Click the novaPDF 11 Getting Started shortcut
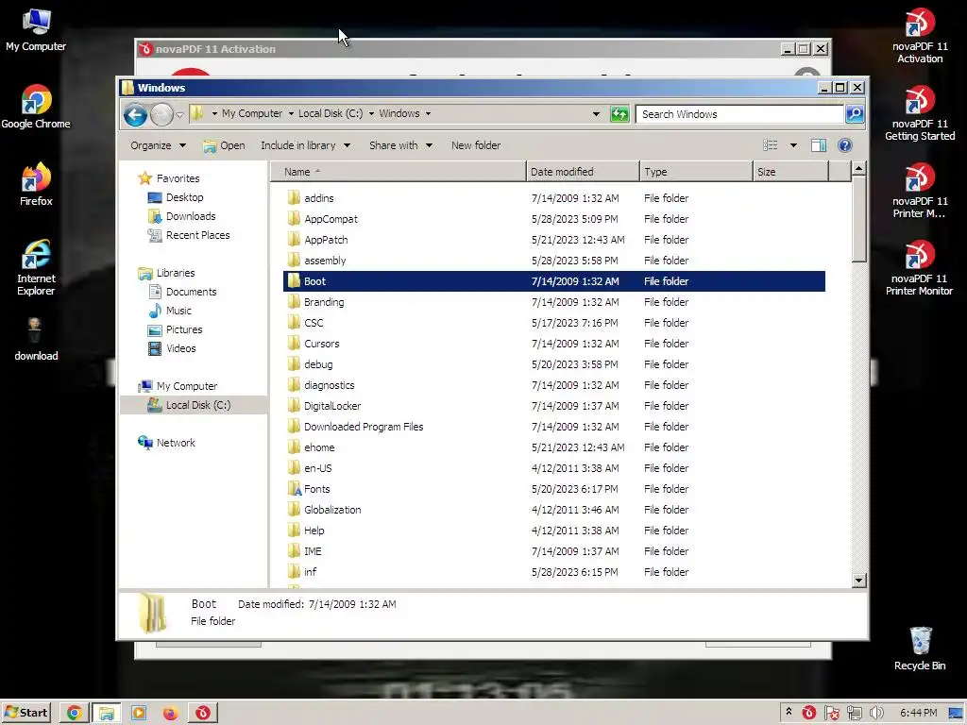Screen dimensions: 967x725 coord(920,113)
